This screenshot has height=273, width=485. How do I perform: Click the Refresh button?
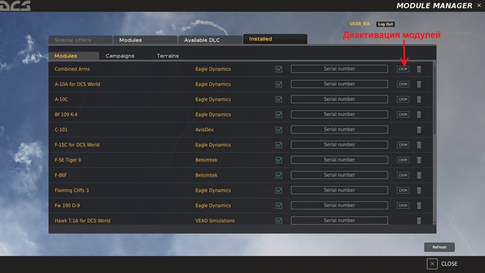click(x=439, y=247)
